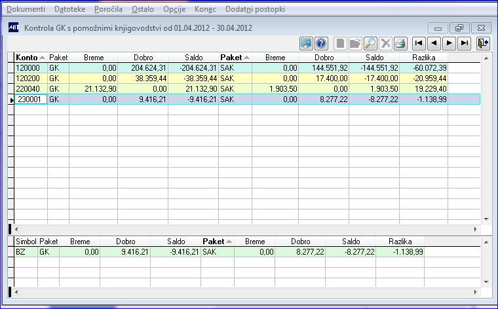Screen dimensions: 498x309
Task: Click the upper grid's vertical scrollbar down arrow
Action: click(x=486, y=219)
